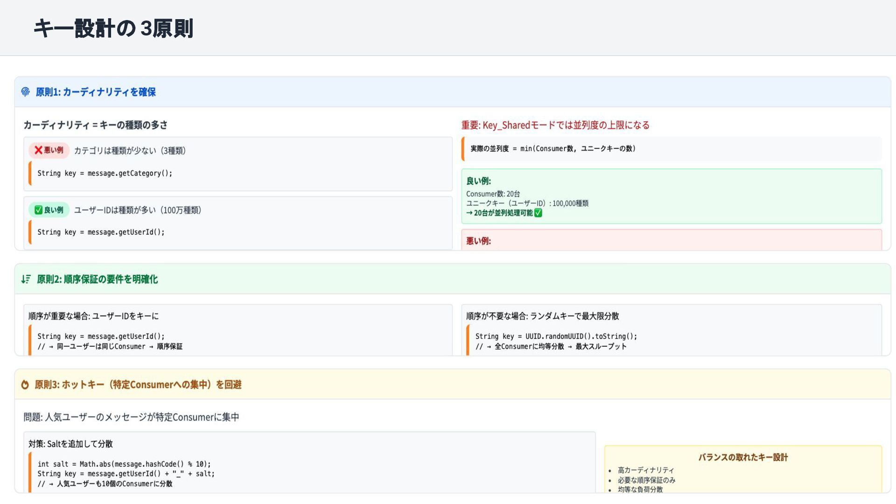Click the 良い例 badge label
Viewport: 896px width, 504px height.
53,210
